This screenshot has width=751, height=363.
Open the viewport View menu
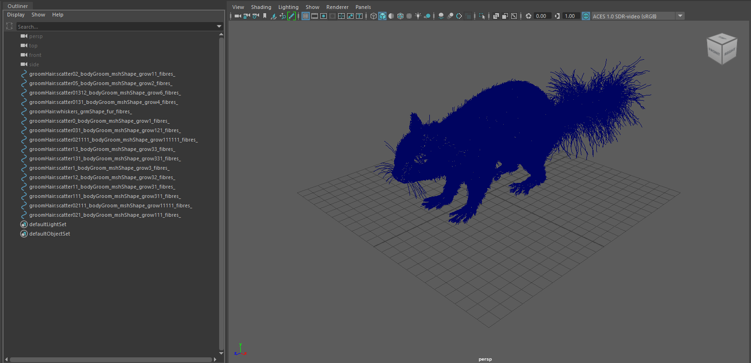click(238, 7)
